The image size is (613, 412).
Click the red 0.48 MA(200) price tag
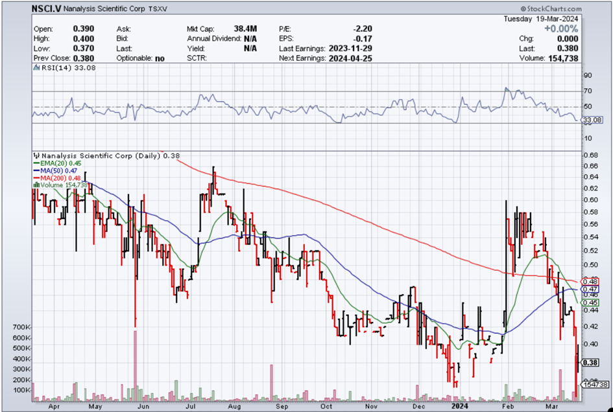click(x=590, y=282)
